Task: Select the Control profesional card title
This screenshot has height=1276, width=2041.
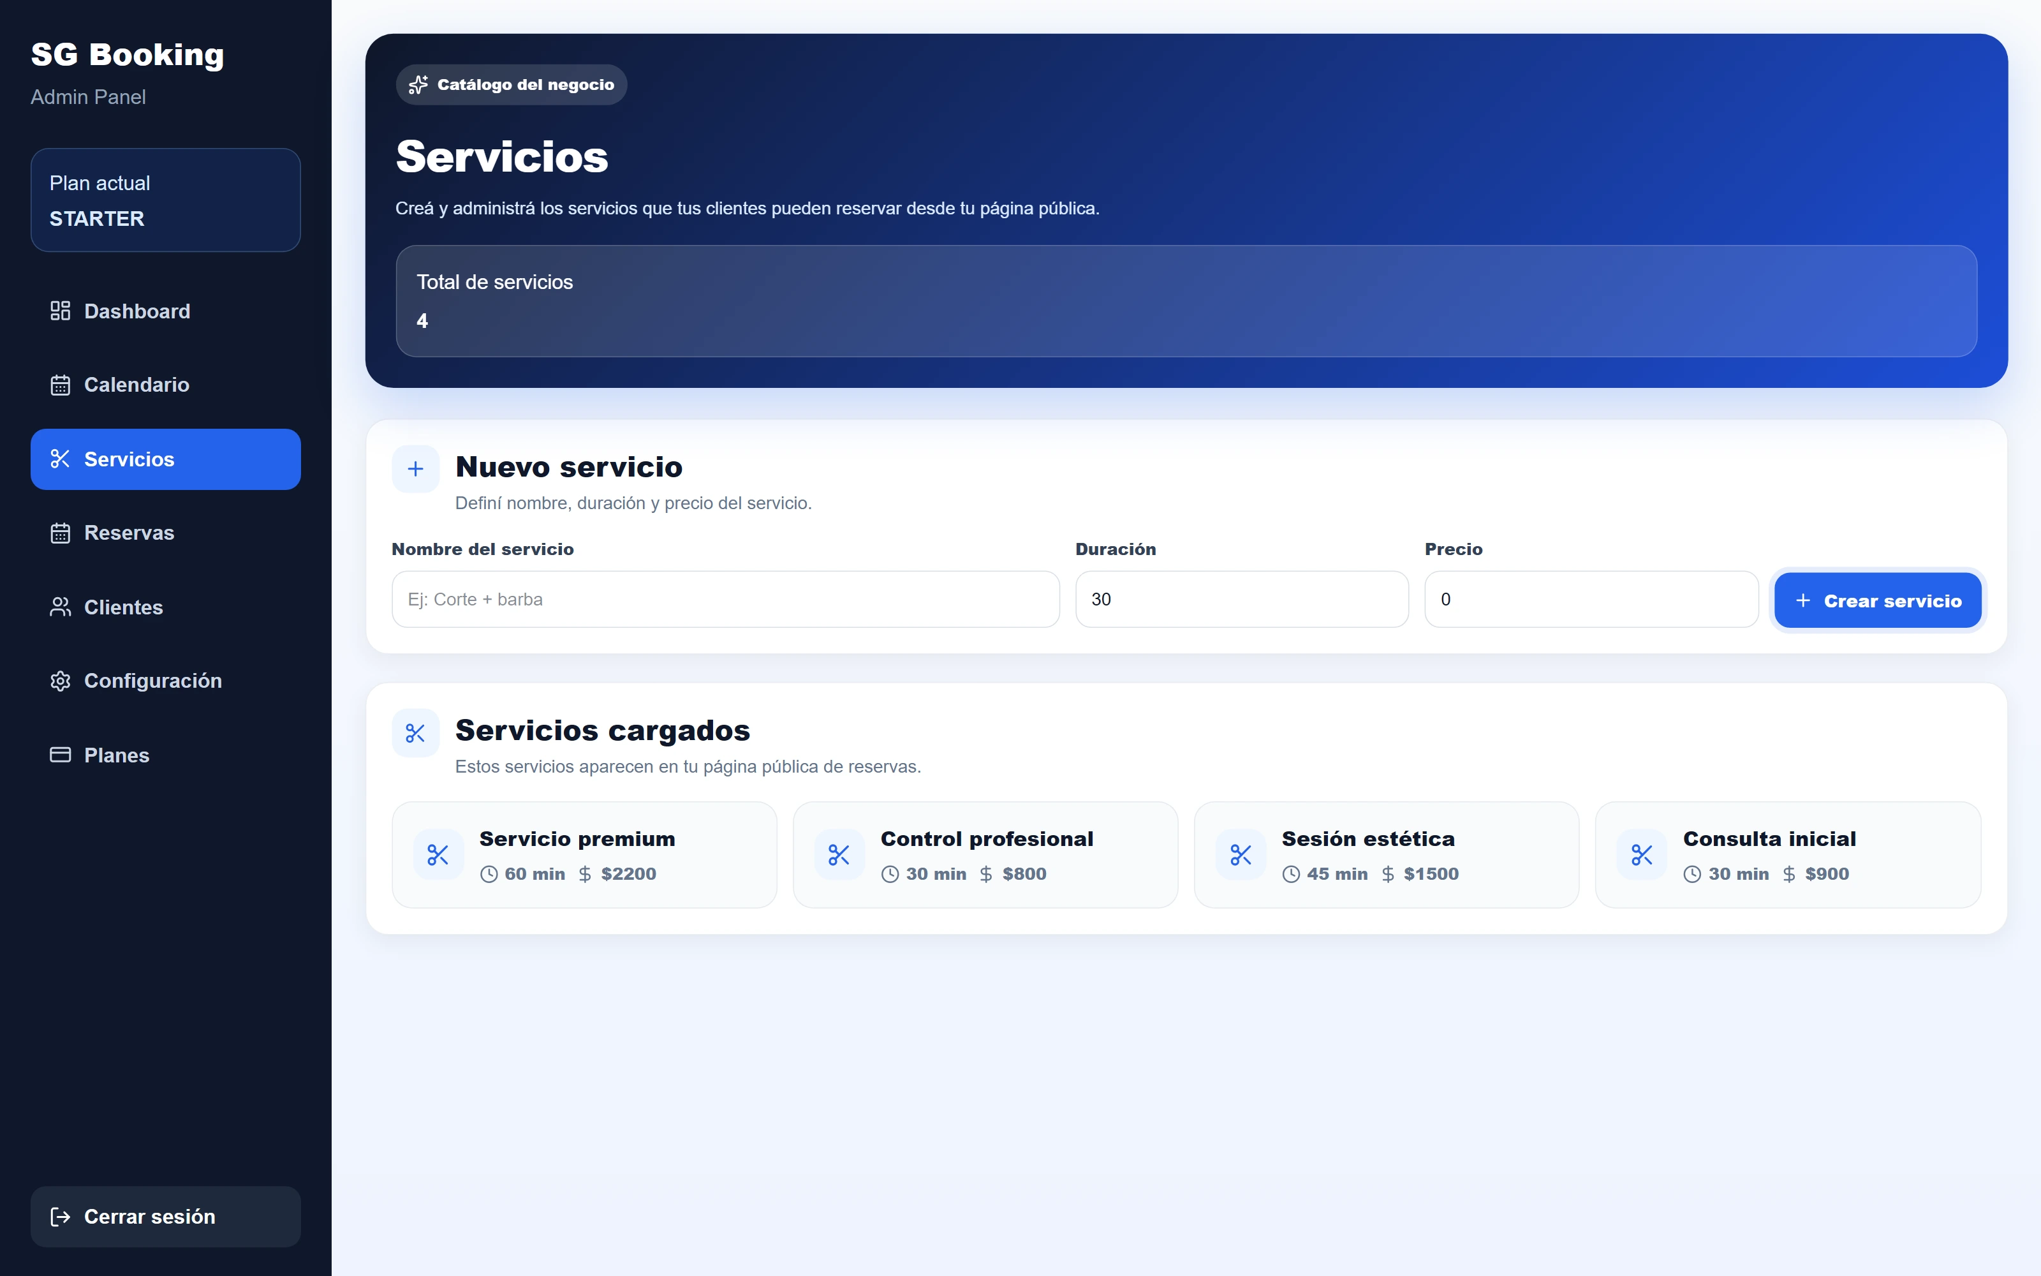Action: (987, 839)
